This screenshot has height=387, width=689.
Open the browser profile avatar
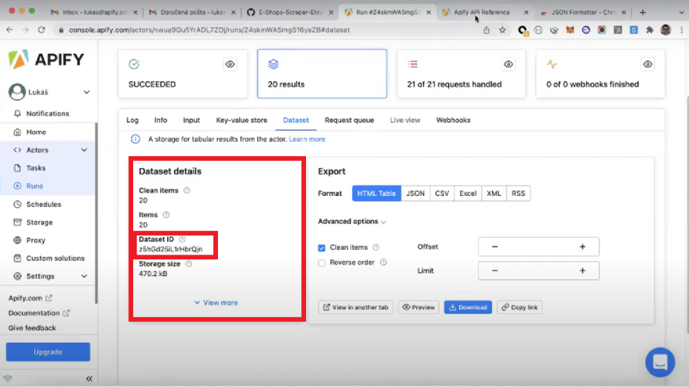click(x=666, y=30)
